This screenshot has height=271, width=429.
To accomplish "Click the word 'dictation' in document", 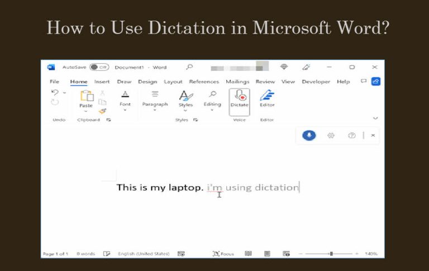I will [x=277, y=188].
